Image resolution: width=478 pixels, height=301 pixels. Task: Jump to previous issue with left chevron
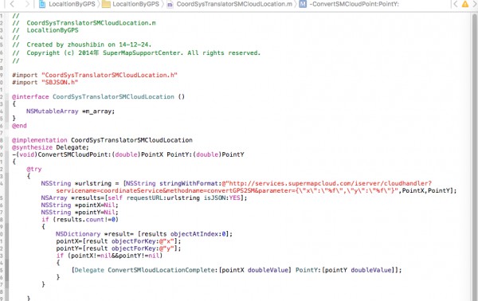(455, 4)
